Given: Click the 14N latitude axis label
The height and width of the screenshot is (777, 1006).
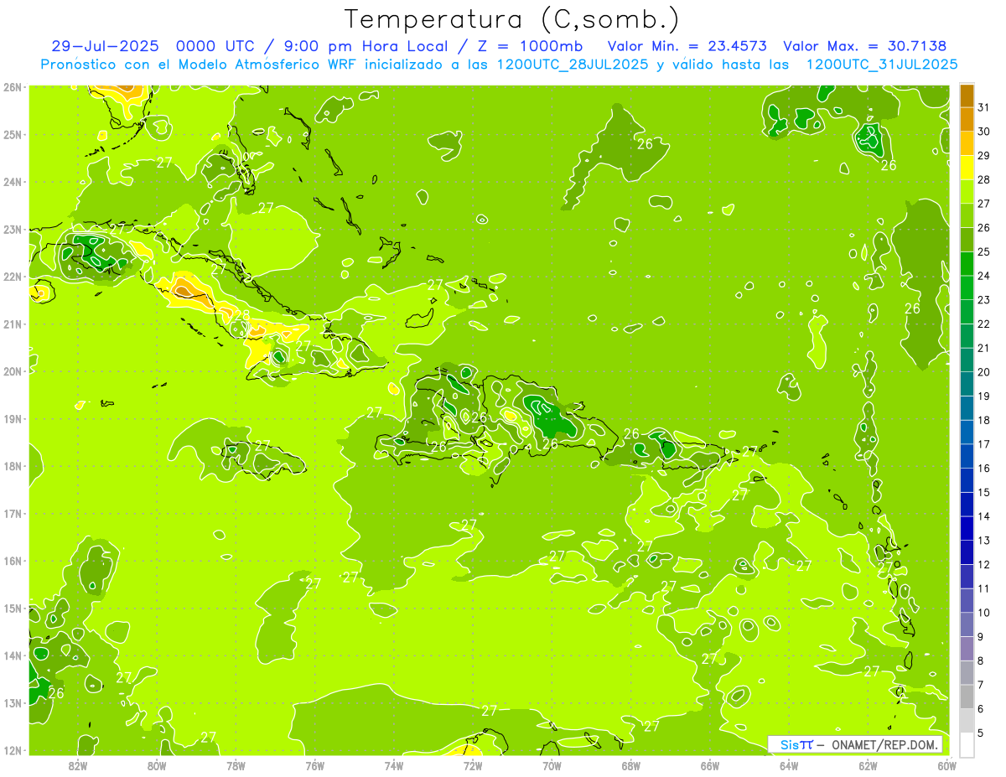Looking at the screenshot, I should pyautogui.click(x=12, y=655).
